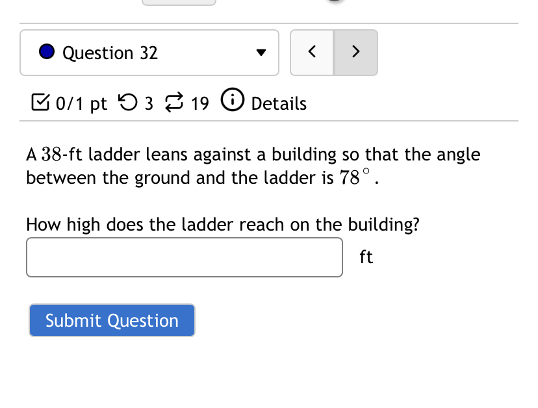The image size is (538, 408).
Task: Click the Details link for question info
Action: [x=278, y=103]
